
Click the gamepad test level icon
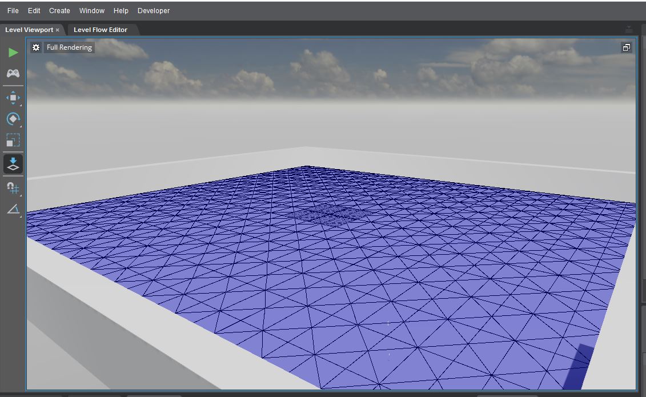13,73
